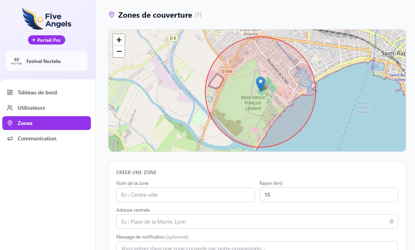Viewport: 415px width, 250px height.
Task: Click the Tableau de bord grid icon
Action: pos(10,92)
